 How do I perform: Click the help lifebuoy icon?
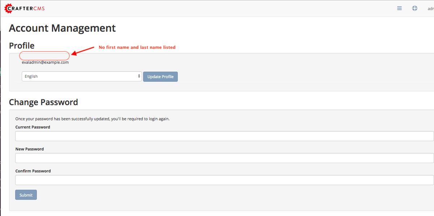coord(414,8)
